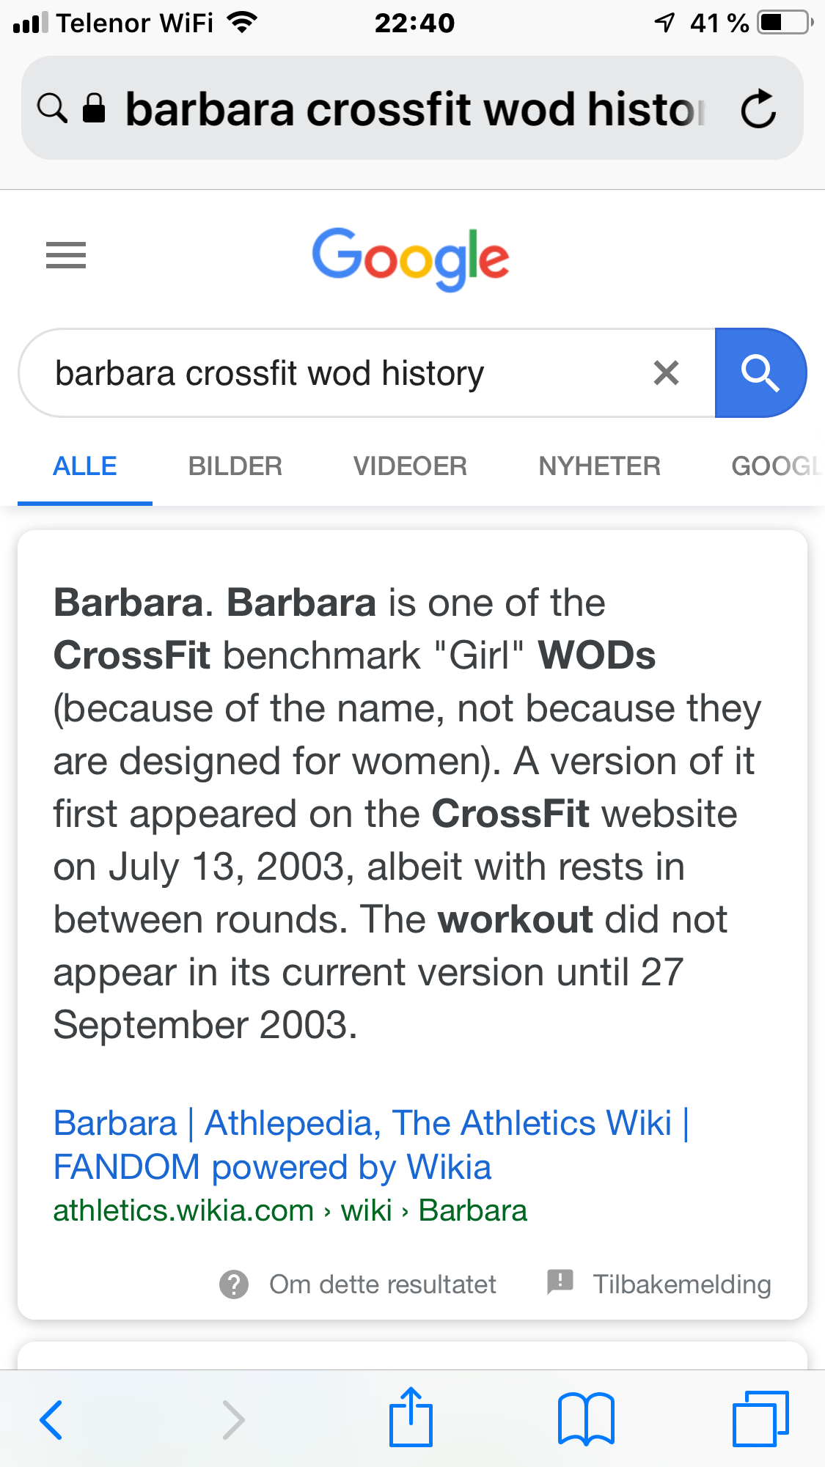Tap the Safari address bar URL

414,109
